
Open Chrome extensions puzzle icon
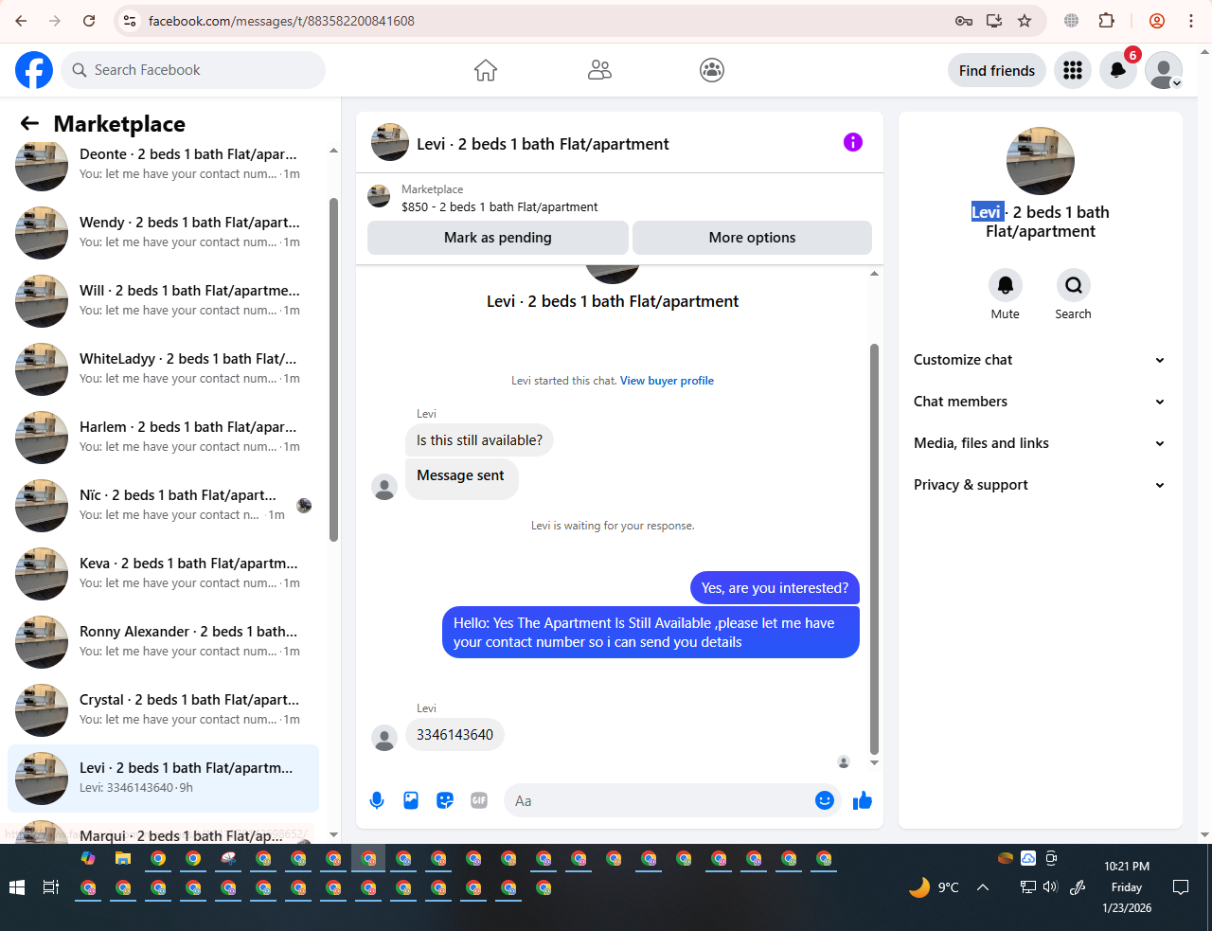1107,21
